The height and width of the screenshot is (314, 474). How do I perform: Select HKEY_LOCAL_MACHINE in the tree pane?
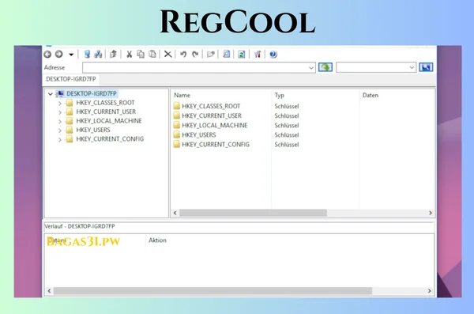click(x=109, y=121)
